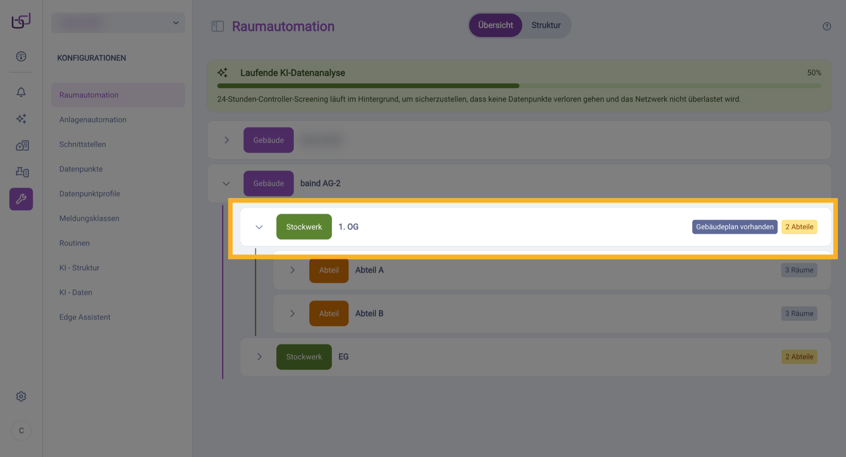The image size is (846, 457).
Task: Open the buildings sidebar icon
Action: (x=22, y=145)
